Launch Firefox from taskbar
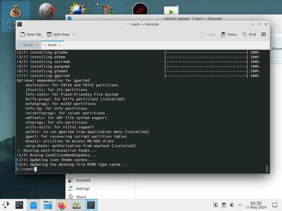The height and width of the screenshot is (211, 282). (x=62, y=205)
